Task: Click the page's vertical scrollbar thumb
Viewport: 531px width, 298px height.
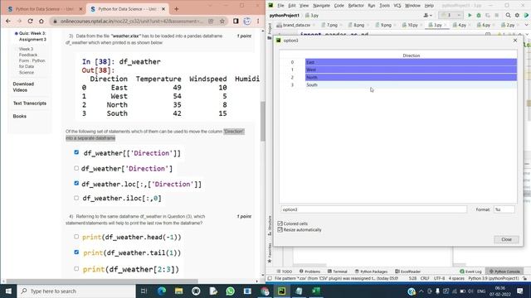Action: tap(262, 121)
